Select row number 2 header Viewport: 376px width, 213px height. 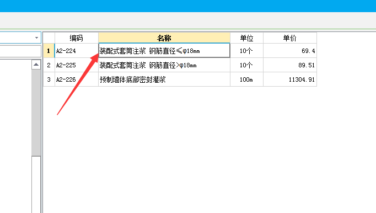[49, 65]
